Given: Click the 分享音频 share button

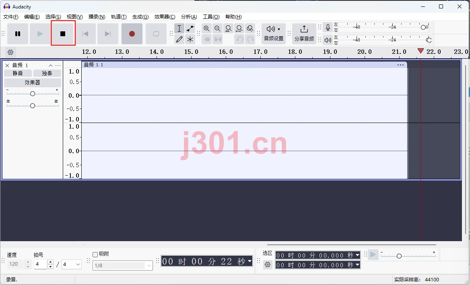Looking at the screenshot, I should pyautogui.click(x=304, y=34).
